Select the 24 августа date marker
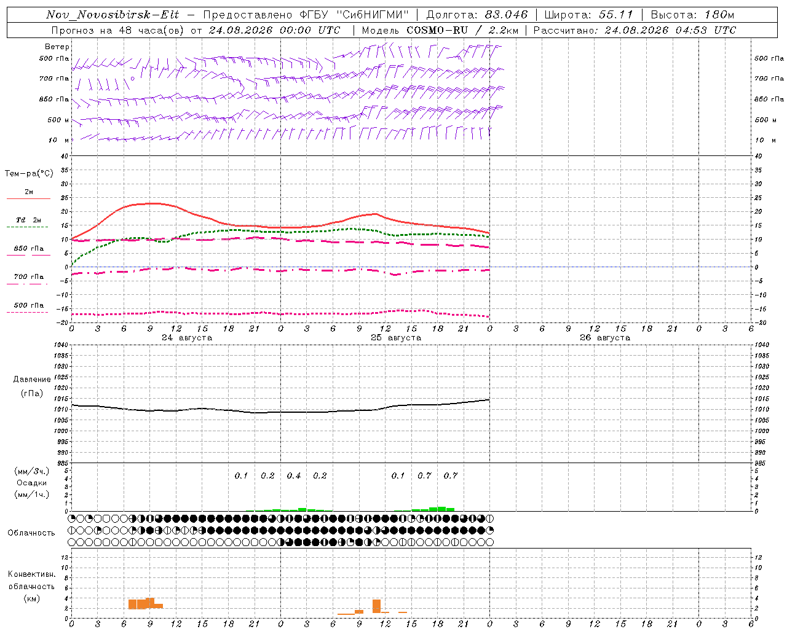Screen dimensions: 787x629 [x=187, y=338]
